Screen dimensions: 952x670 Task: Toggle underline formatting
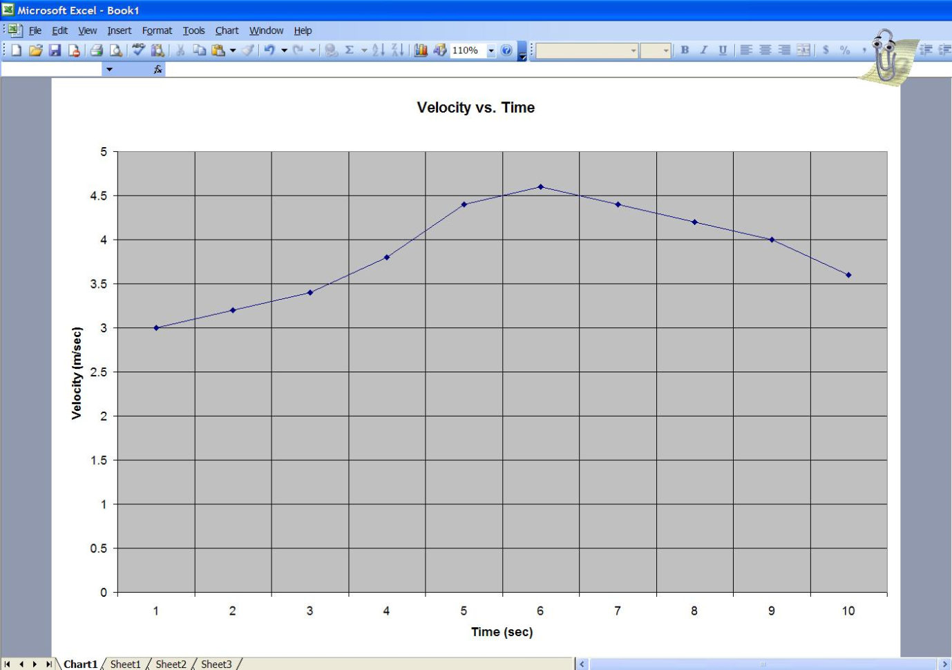[723, 50]
